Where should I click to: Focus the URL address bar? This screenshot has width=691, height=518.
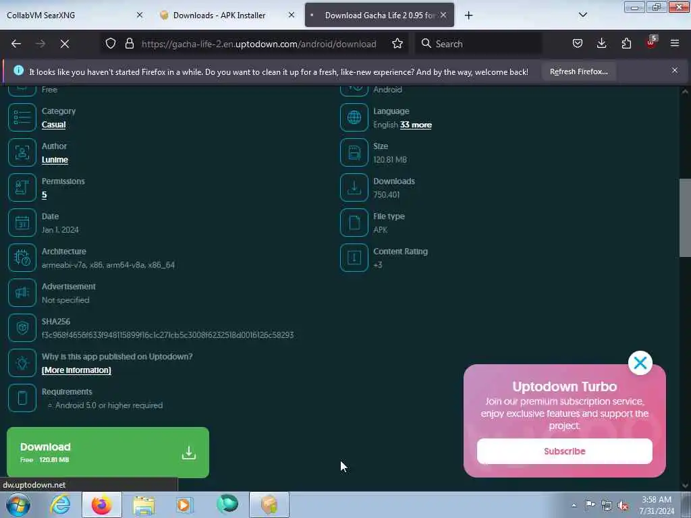(258, 44)
